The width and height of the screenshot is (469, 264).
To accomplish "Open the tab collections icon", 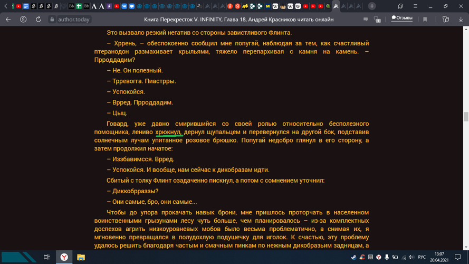I will (x=400, y=6).
